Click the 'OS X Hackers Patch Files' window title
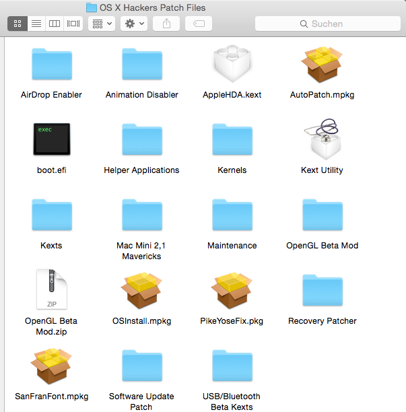Viewport: 406px width, 412px height. (152, 7)
